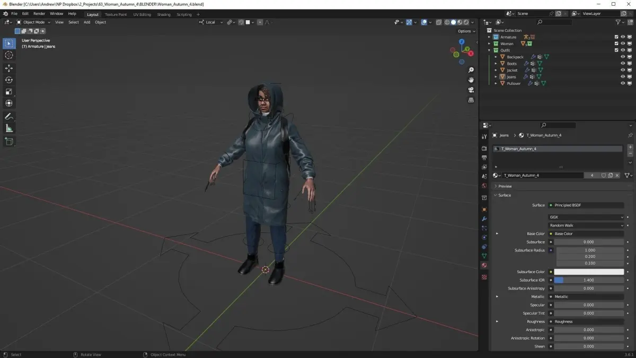The height and width of the screenshot is (358, 636).
Task: Collapse the Outfit collection
Action: [489, 50]
